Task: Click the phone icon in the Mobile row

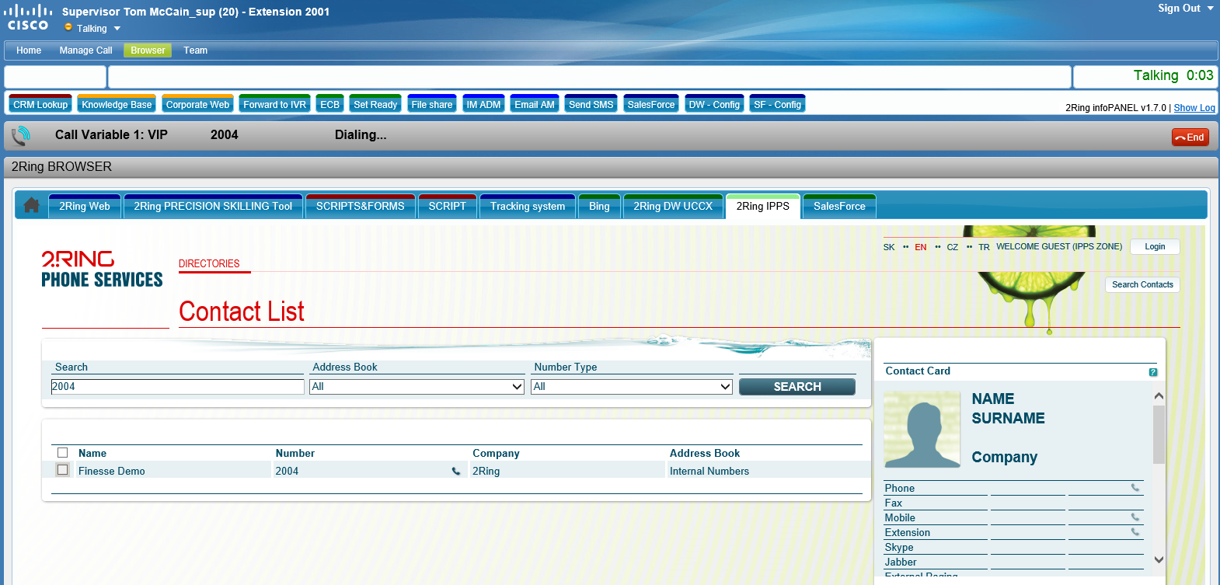Action: point(1135,517)
